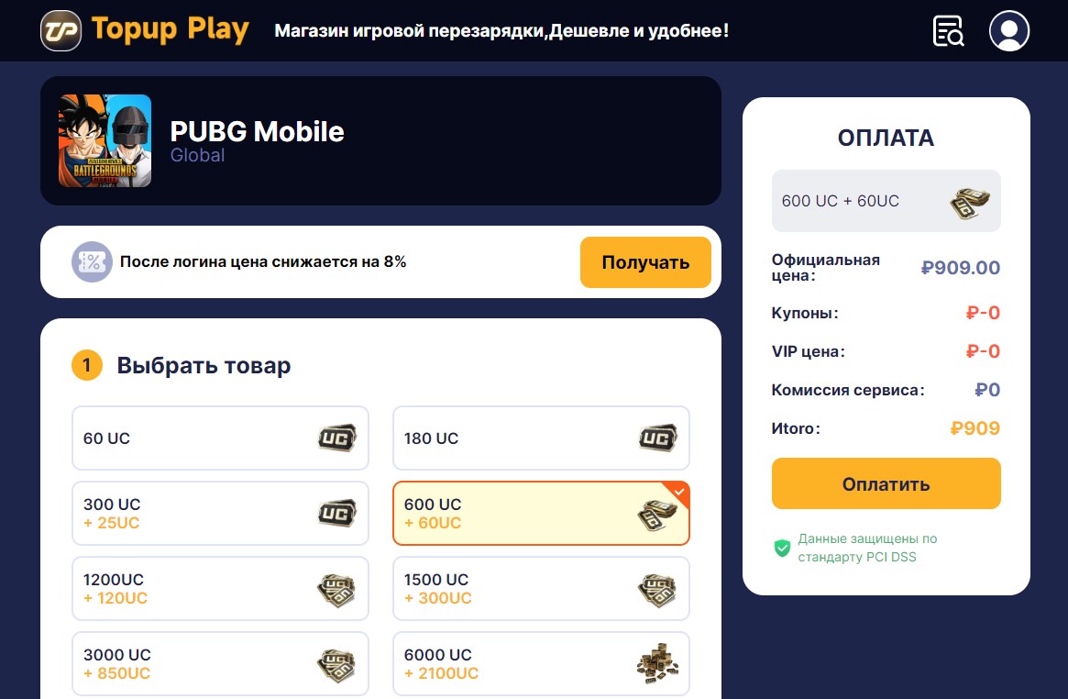
Task: Click the 600 UC + 60UC summary field
Action: [886, 201]
